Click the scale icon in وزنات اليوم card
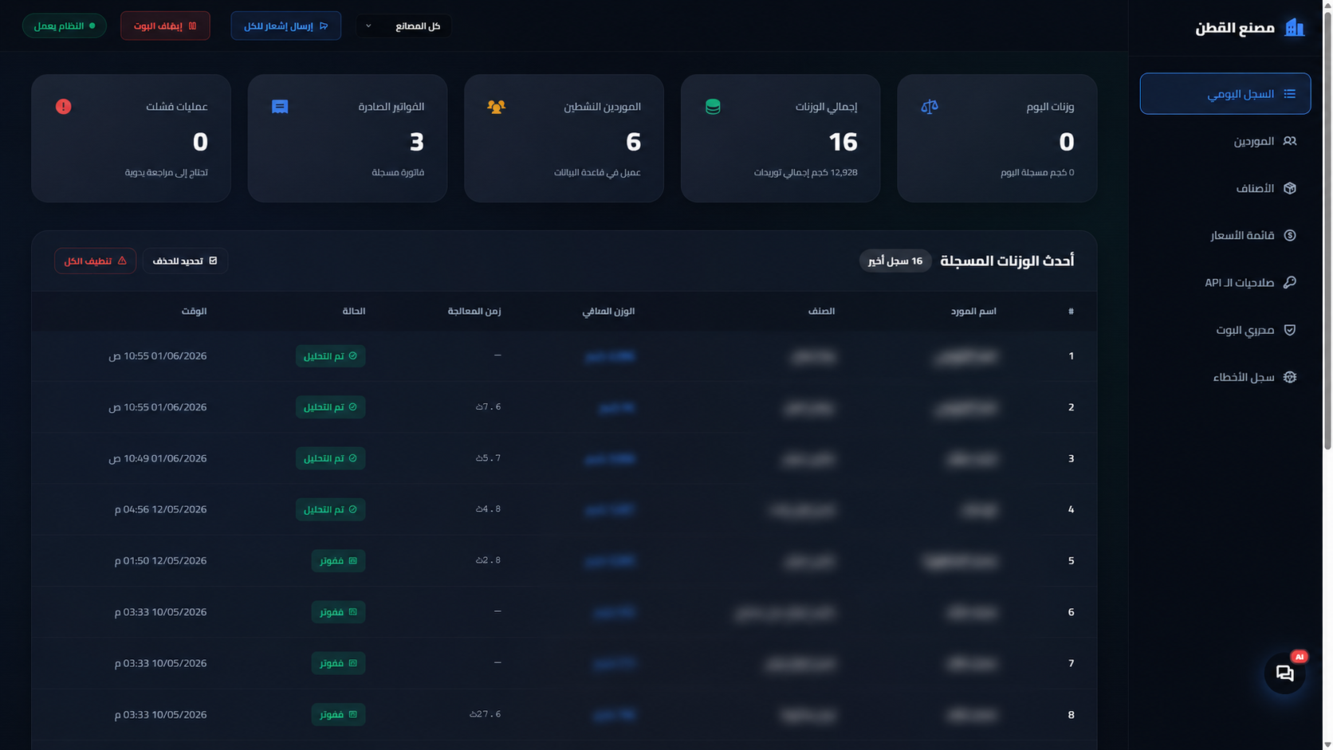Image resolution: width=1333 pixels, height=750 pixels. pyautogui.click(x=930, y=107)
